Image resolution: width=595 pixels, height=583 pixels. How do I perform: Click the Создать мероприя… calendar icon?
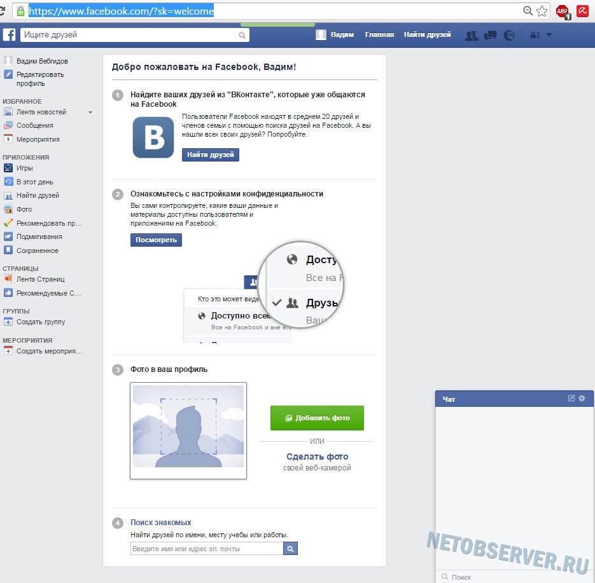pyautogui.click(x=8, y=351)
